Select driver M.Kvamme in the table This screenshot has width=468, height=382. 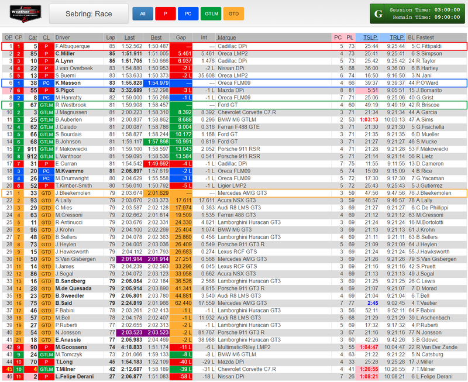point(69,171)
